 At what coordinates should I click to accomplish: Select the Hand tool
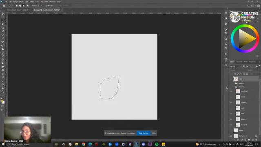[3, 88]
